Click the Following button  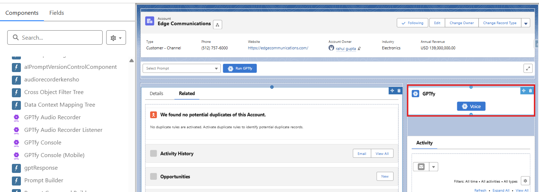(413, 23)
